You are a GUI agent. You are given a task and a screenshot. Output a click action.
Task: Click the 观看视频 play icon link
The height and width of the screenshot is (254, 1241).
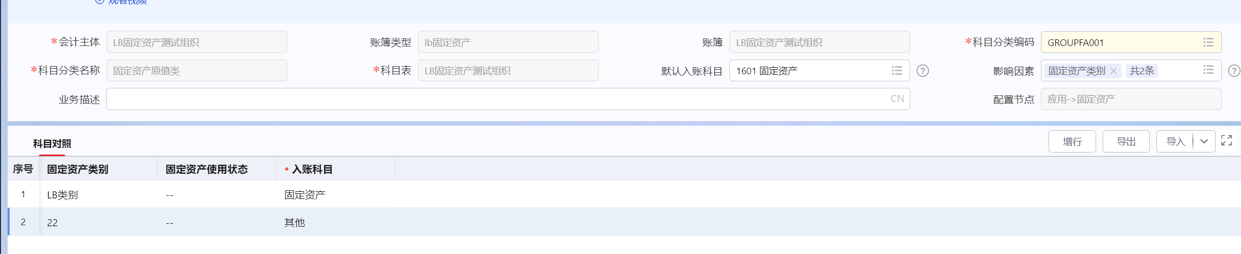(100, 2)
